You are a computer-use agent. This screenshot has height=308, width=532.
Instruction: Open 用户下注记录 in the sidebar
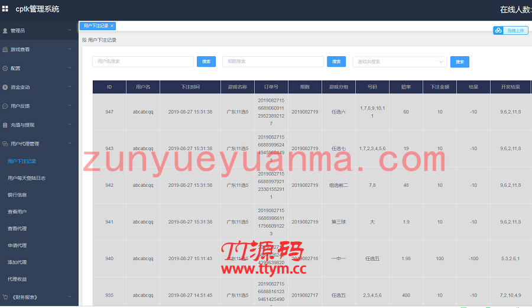tap(22, 161)
